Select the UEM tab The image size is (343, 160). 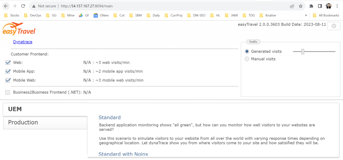(x=15, y=109)
